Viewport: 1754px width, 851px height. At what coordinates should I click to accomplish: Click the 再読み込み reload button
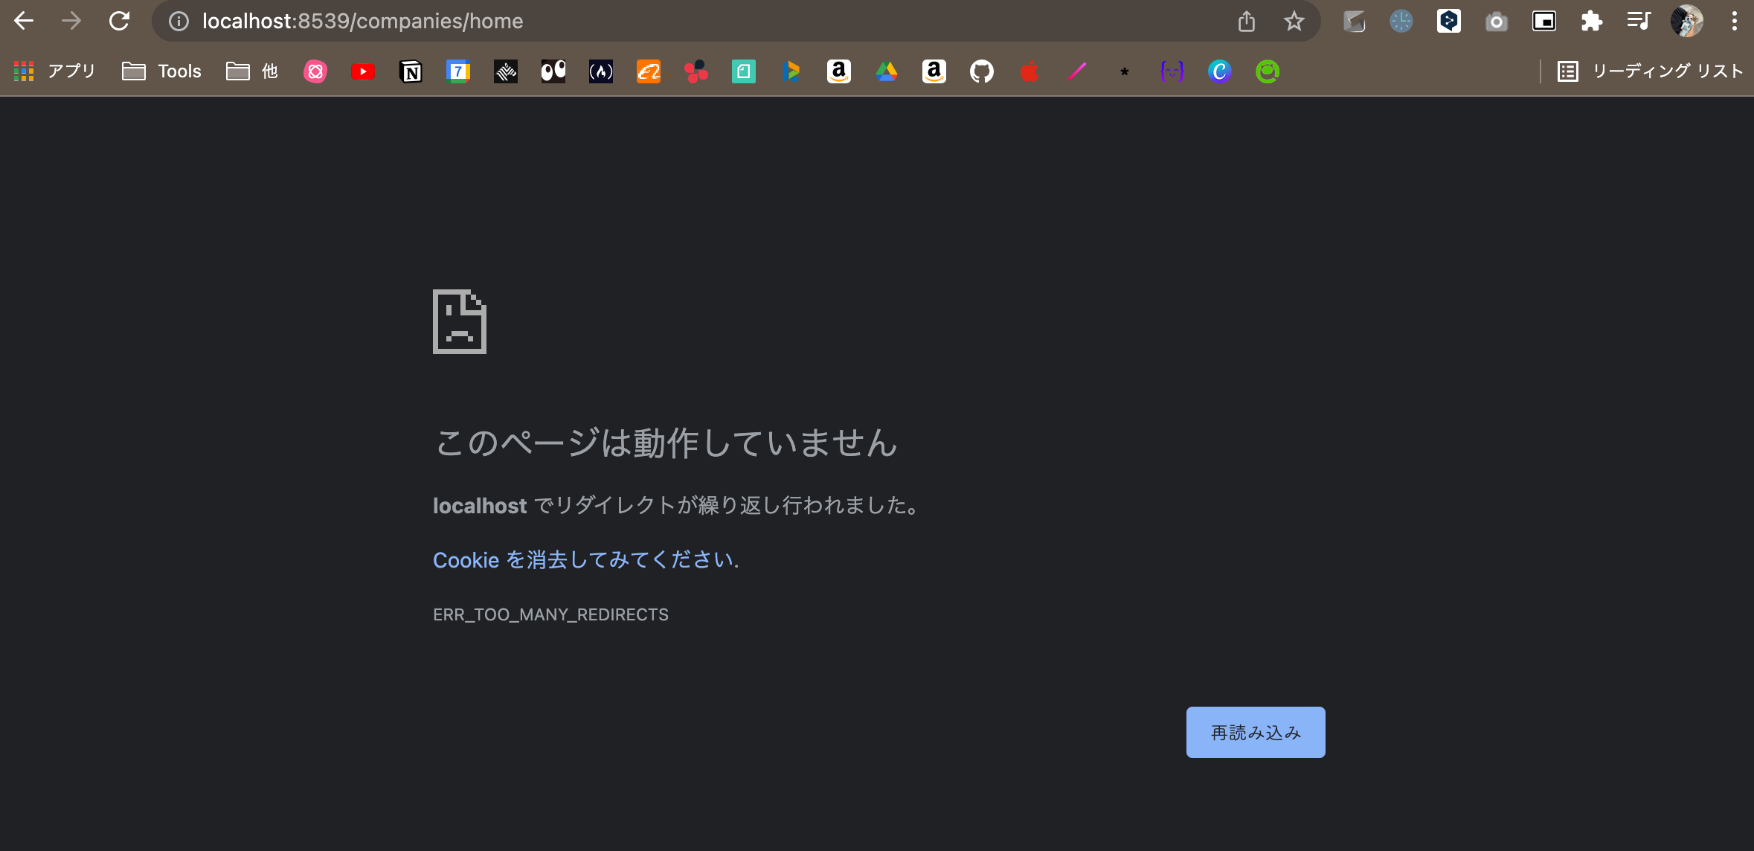(x=1254, y=732)
